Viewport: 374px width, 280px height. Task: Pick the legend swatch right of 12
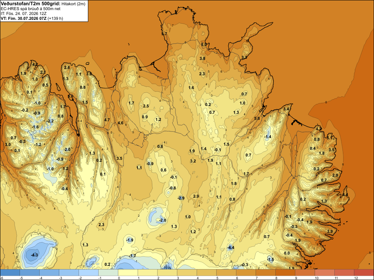(x=364, y=273)
